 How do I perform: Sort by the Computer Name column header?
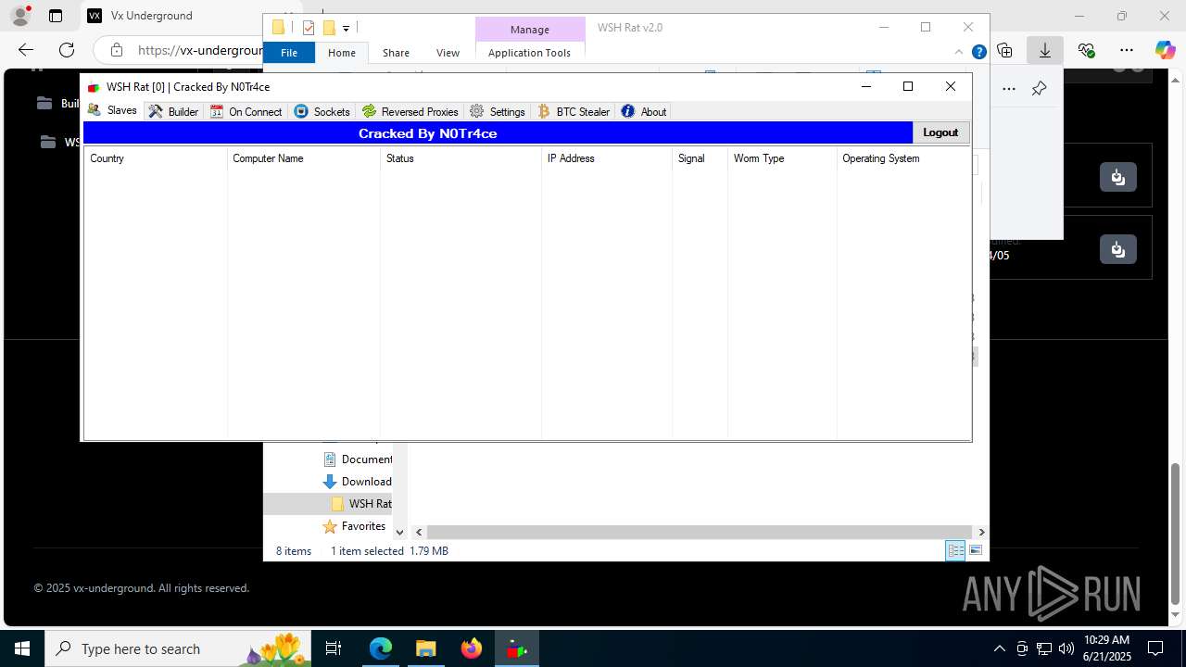point(304,158)
